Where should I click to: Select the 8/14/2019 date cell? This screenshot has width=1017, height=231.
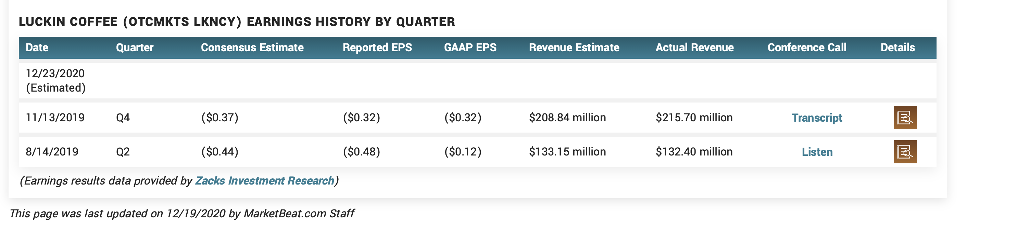click(52, 152)
